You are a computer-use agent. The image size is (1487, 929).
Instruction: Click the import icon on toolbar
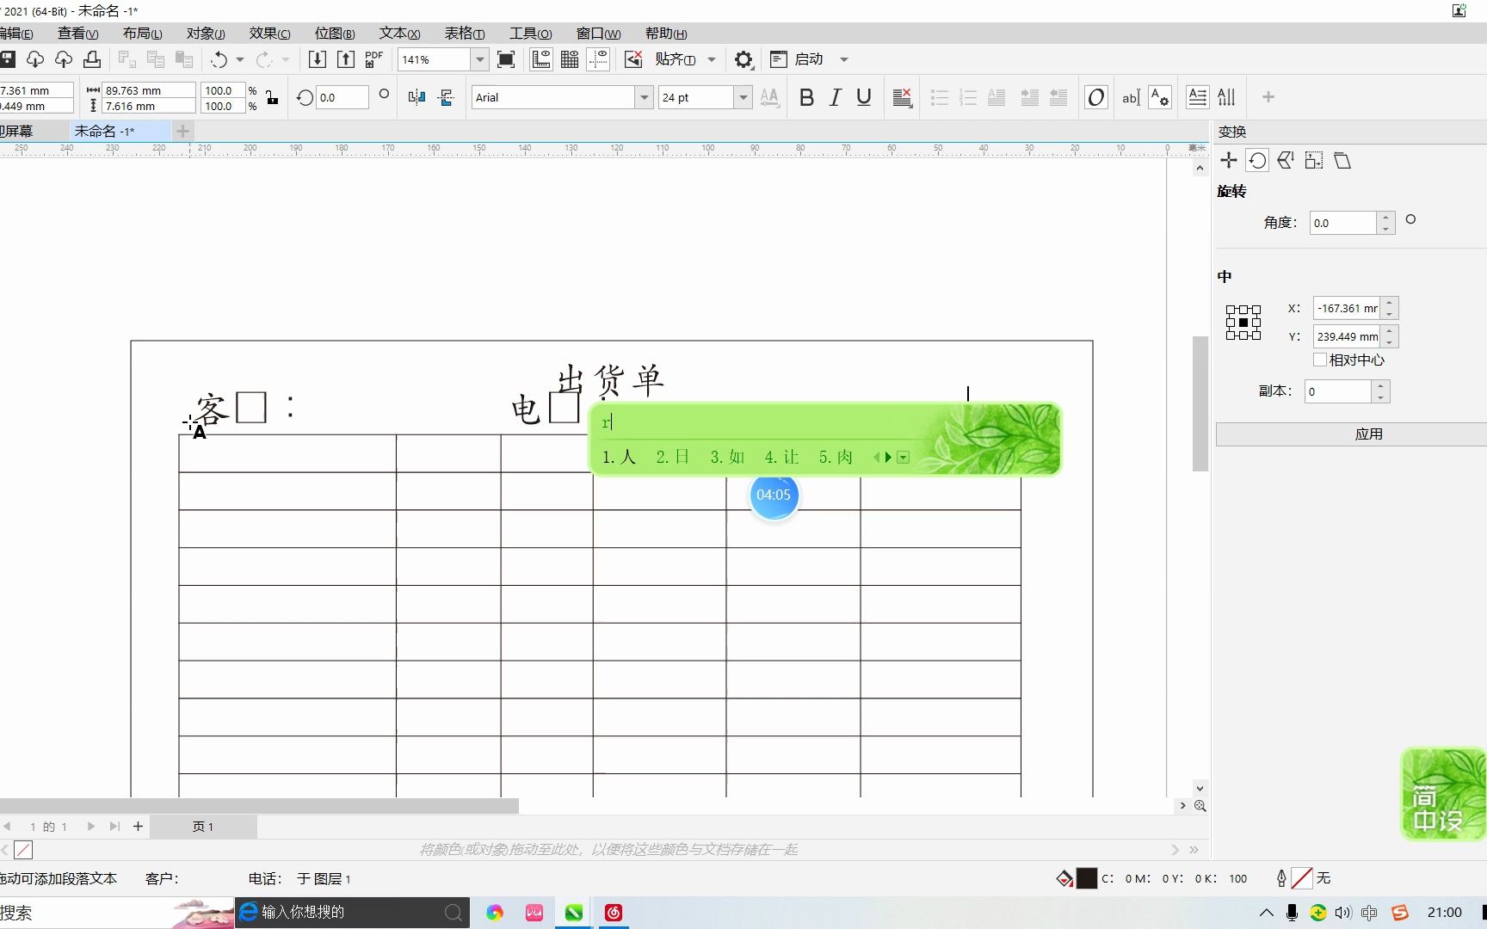[317, 59]
